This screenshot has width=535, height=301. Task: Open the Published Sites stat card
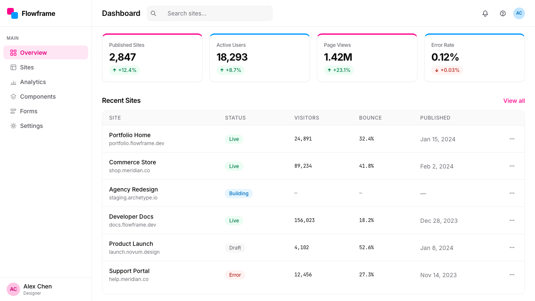point(152,58)
